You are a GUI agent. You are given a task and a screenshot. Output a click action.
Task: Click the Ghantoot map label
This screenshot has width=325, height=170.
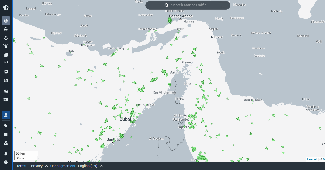[x=113, y=139]
